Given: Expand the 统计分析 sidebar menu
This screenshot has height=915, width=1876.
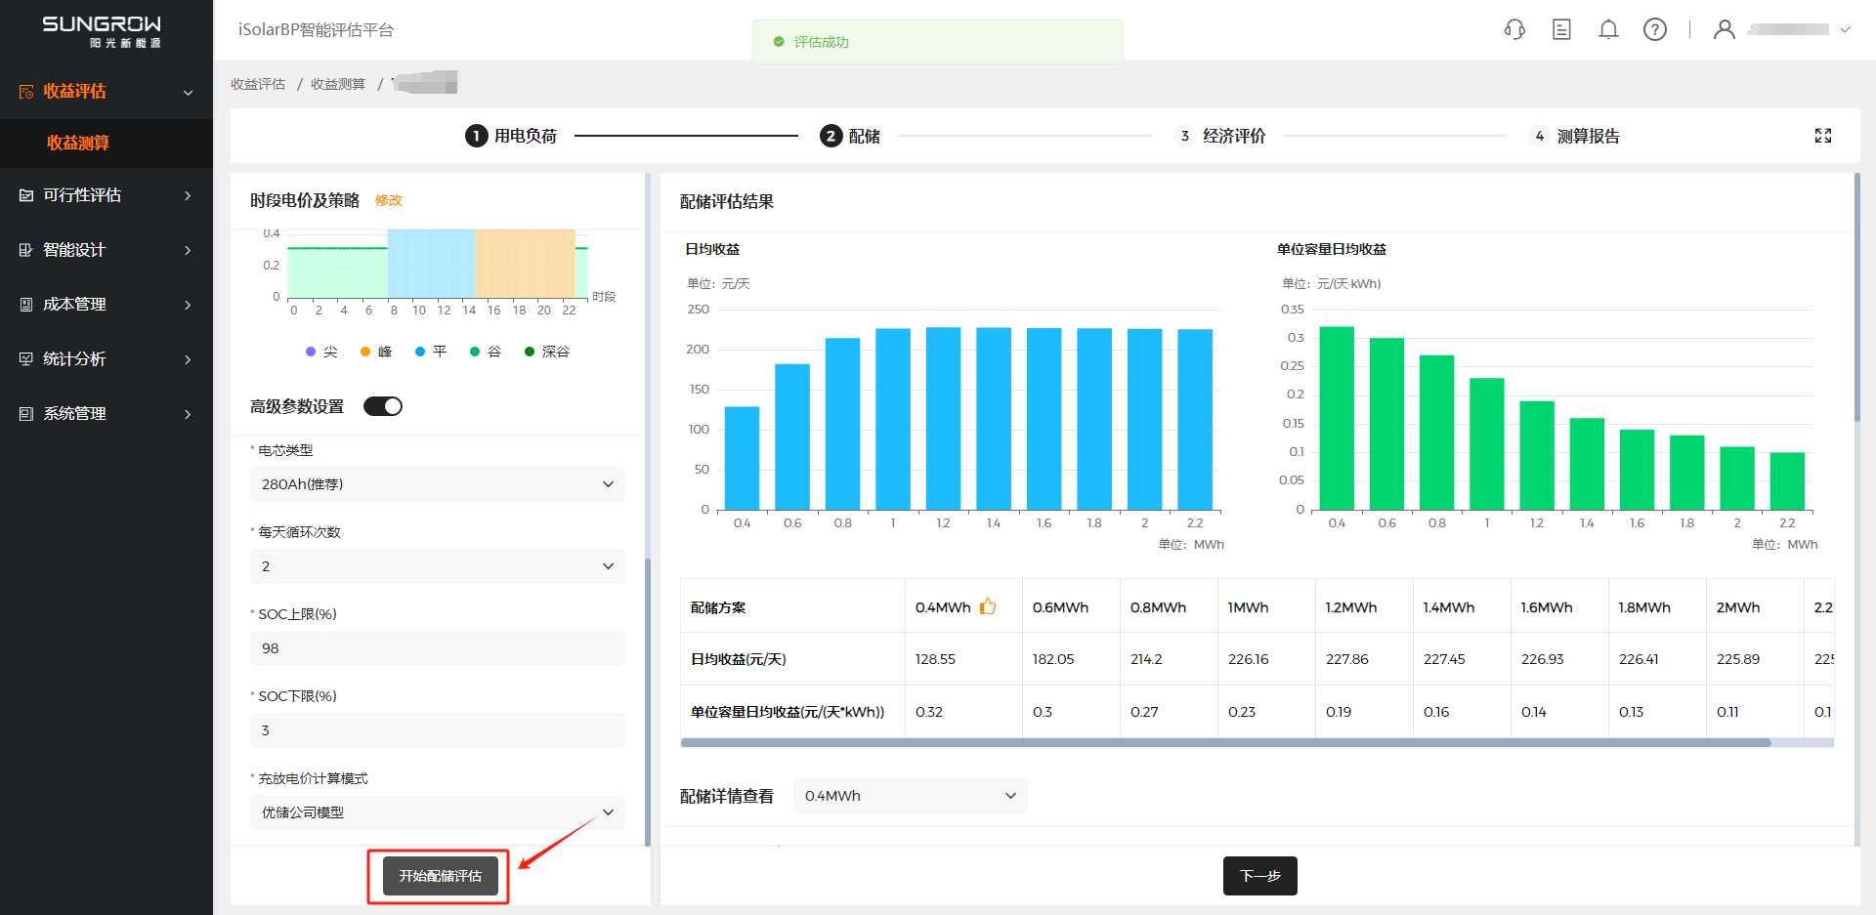Looking at the screenshot, I should (107, 359).
